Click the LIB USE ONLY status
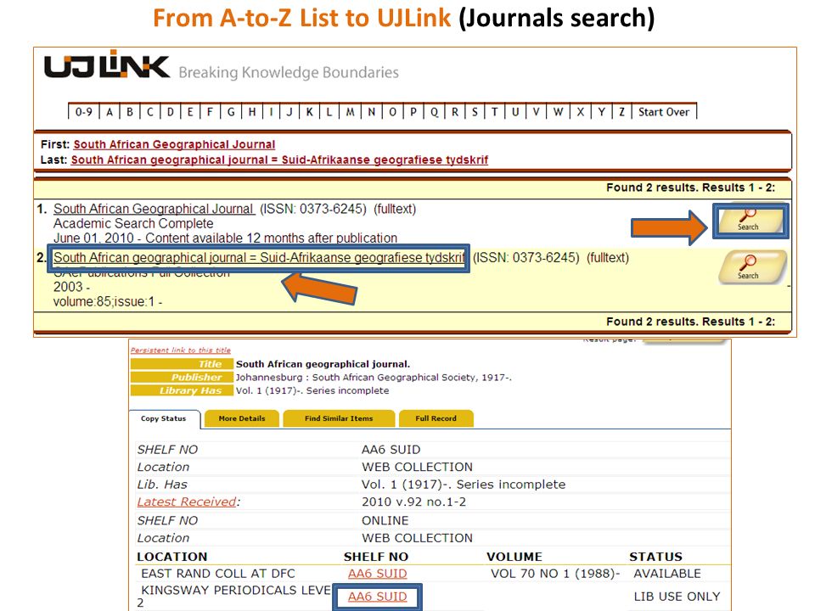 pyautogui.click(x=677, y=597)
